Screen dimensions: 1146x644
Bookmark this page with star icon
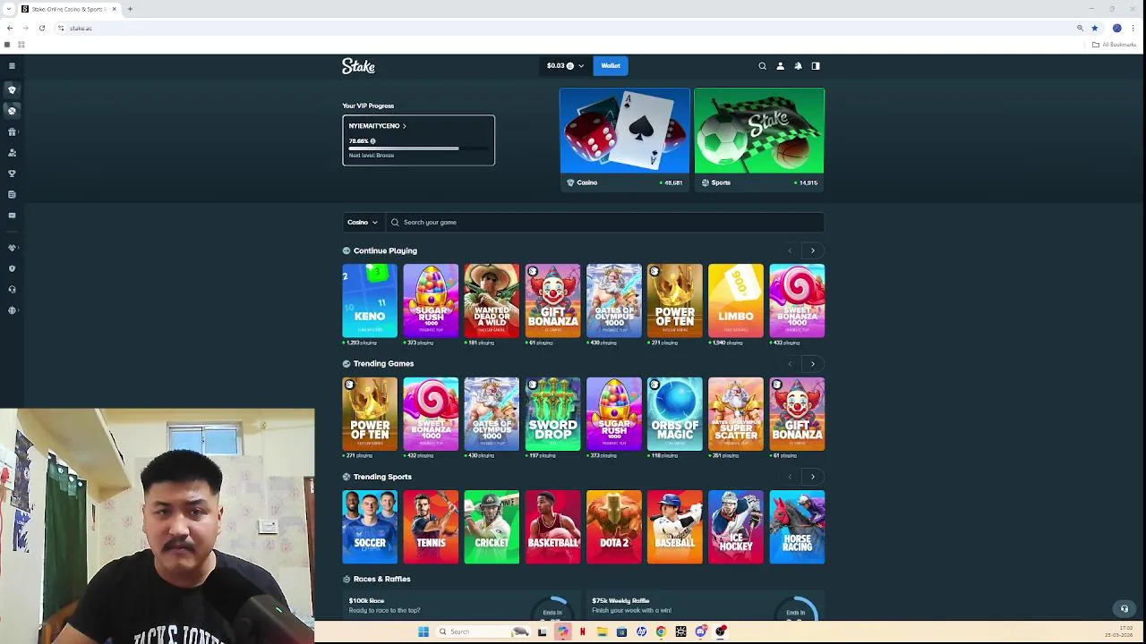coord(1094,28)
